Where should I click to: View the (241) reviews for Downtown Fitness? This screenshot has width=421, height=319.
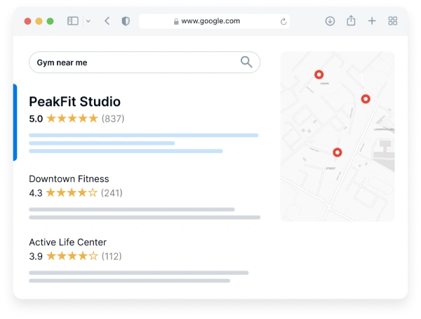112,193
